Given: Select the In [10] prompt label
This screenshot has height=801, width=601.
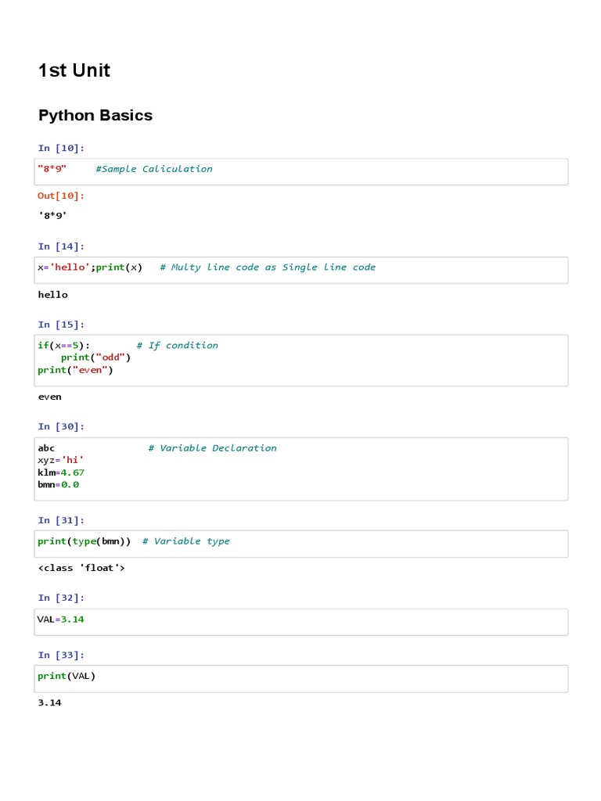Looking at the screenshot, I should [x=61, y=148].
